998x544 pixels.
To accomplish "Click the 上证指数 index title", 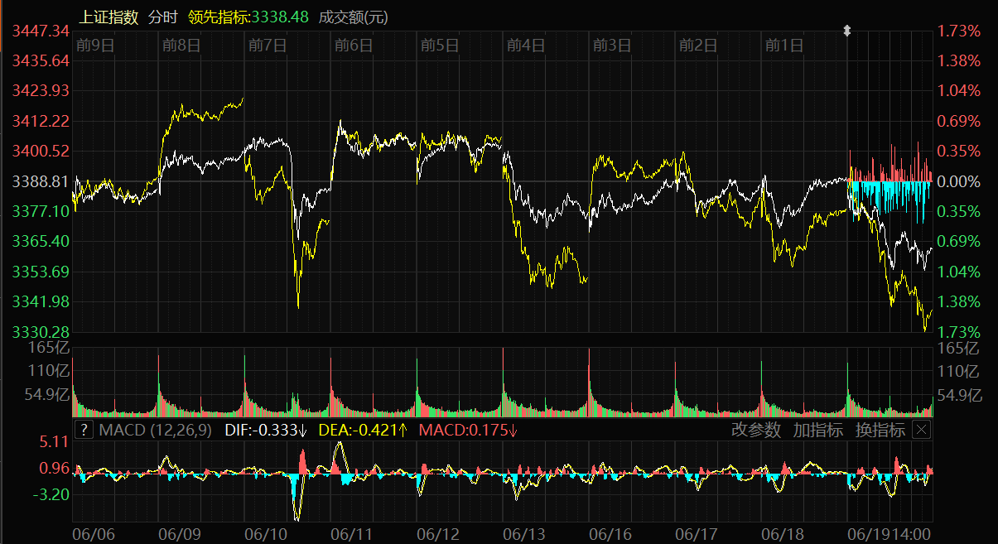I will [x=108, y=17].
